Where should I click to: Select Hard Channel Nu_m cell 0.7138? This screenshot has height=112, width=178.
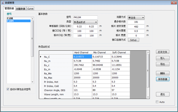click(x=82, y=61)
